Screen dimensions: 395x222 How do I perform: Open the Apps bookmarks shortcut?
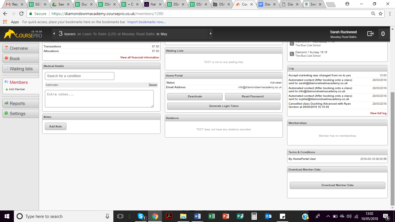coord(11,22)
